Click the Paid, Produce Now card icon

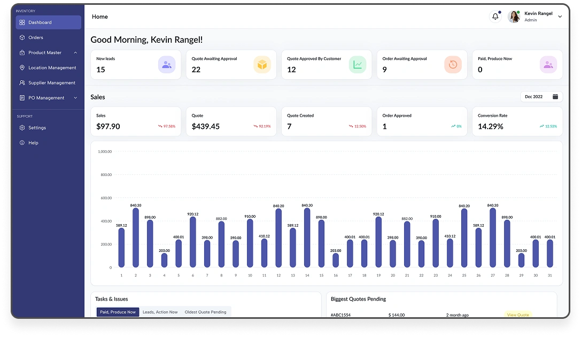[x=548, y=65]
